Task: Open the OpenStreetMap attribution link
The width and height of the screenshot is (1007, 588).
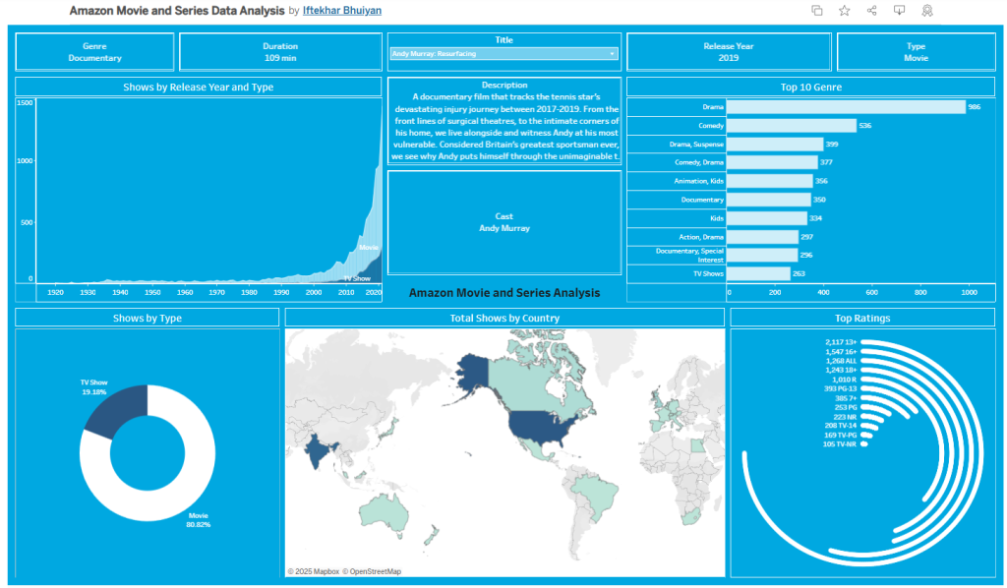Action: pos(372,571)
